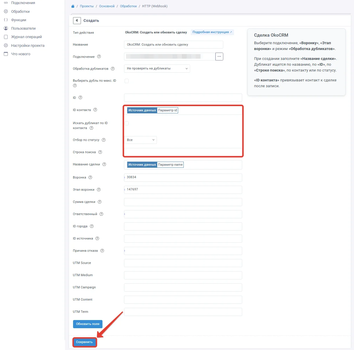Click the UTM Campaign input field
354x350 pixels.
(x=183, y=287)
